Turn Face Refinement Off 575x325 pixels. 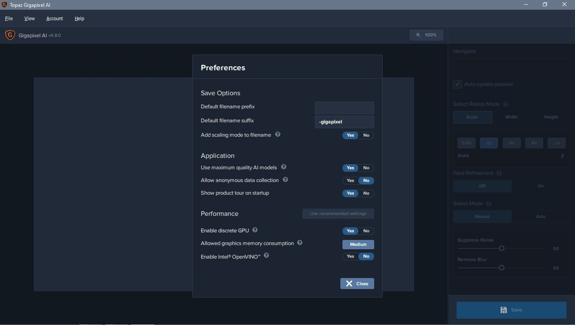(x=482, y=186)
